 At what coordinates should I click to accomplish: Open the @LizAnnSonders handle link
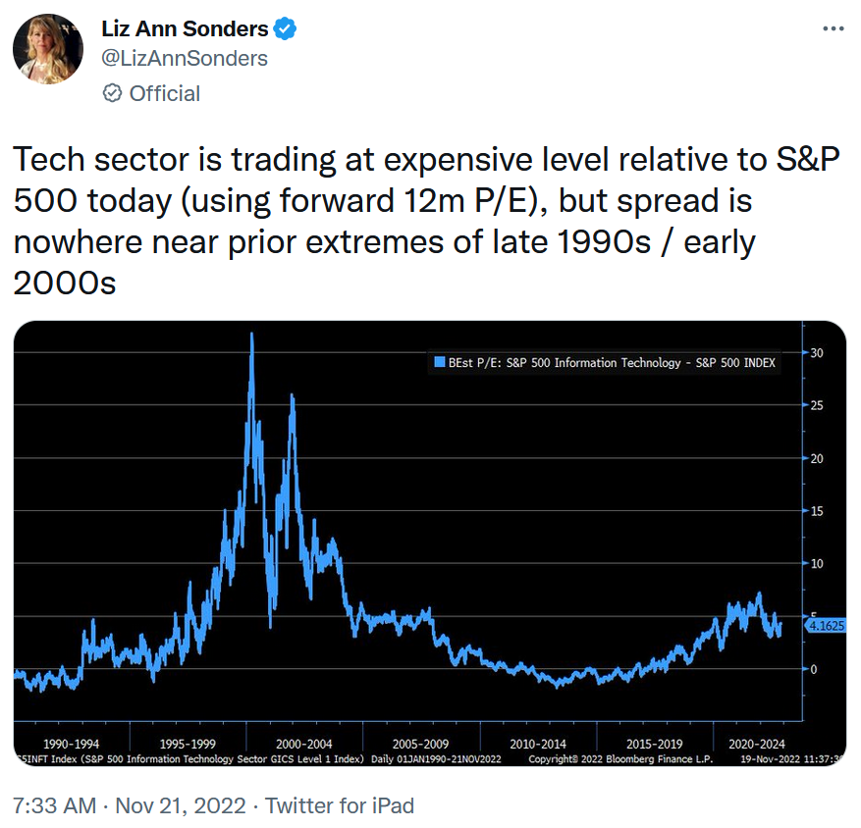(x=185, y=59)
